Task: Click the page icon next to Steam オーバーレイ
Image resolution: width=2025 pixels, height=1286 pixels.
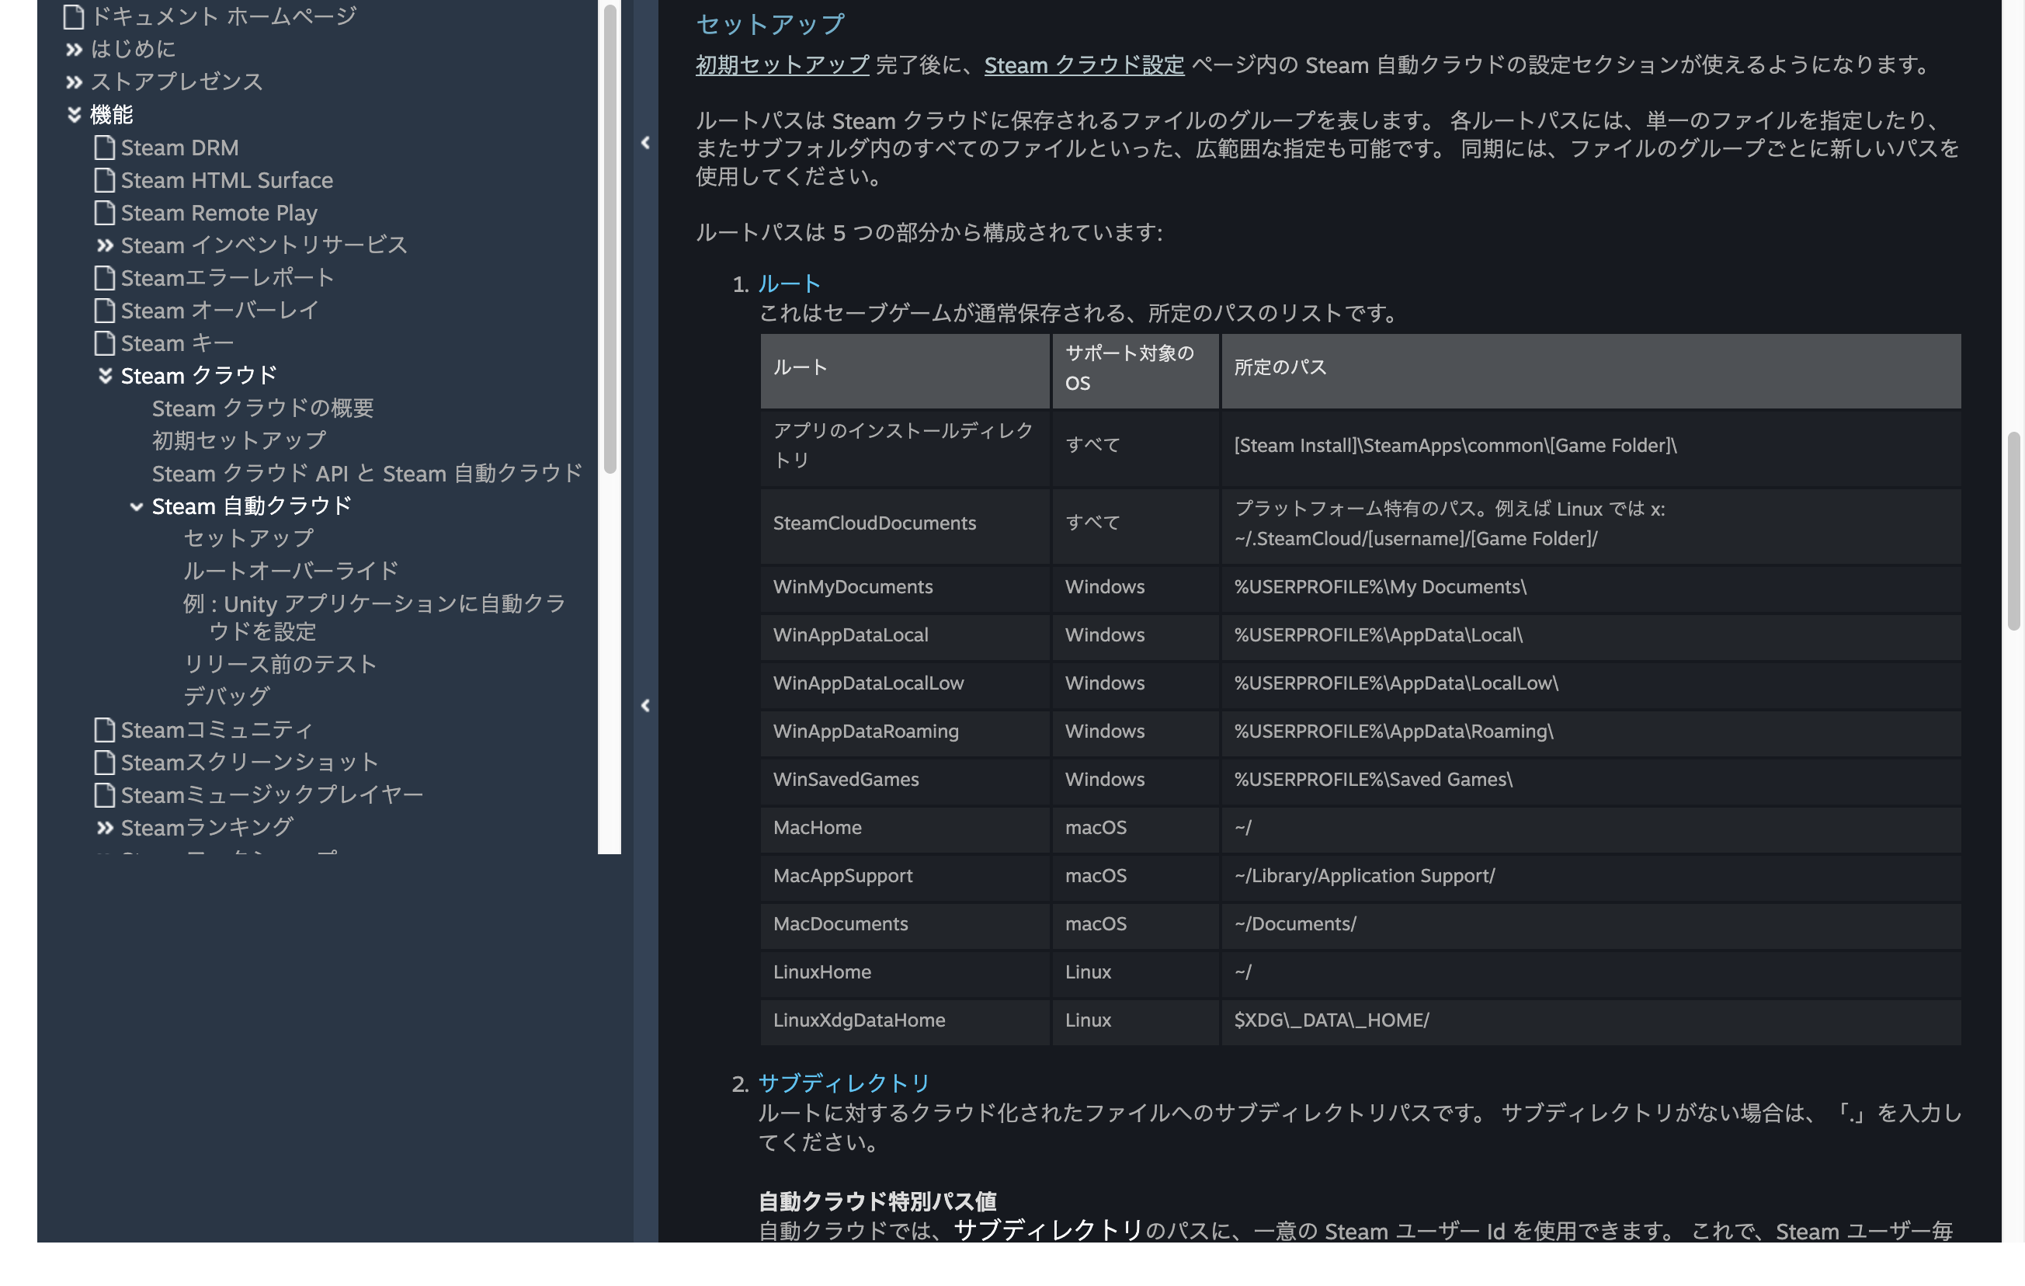Action: pos(104,311)
